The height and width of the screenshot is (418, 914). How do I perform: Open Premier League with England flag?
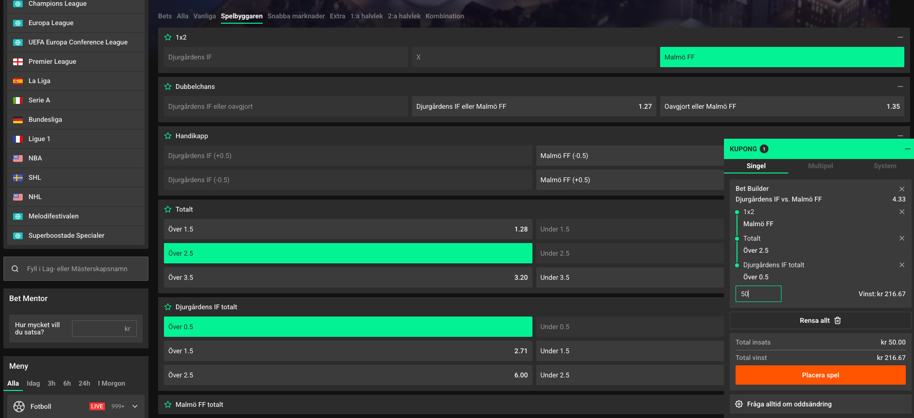tap(76, 61)
